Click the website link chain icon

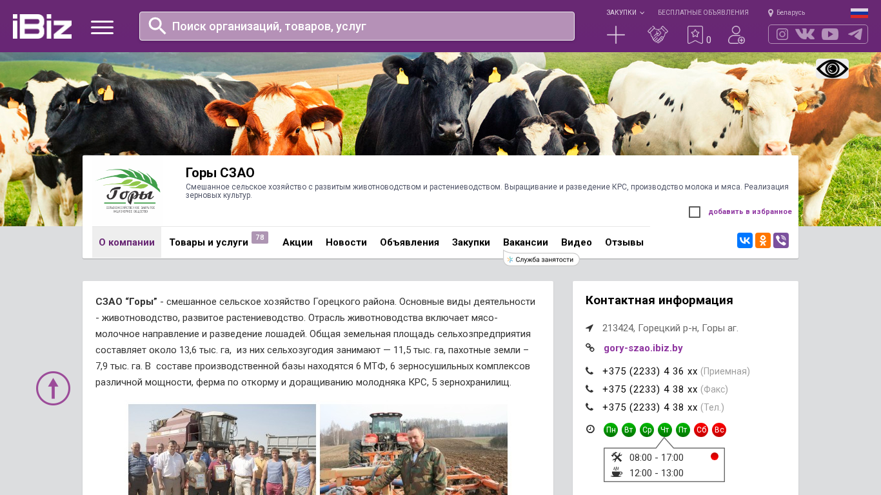(x=589, y=348)
